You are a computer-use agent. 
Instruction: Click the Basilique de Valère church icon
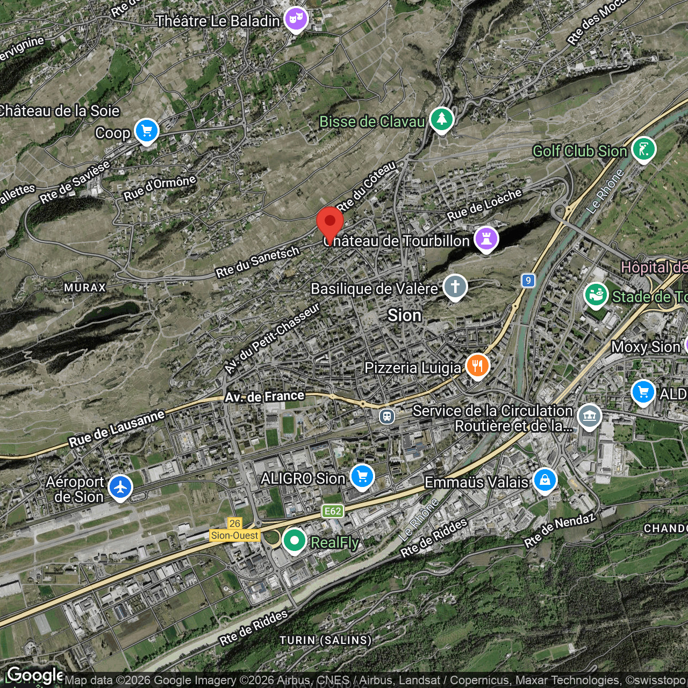455,288
